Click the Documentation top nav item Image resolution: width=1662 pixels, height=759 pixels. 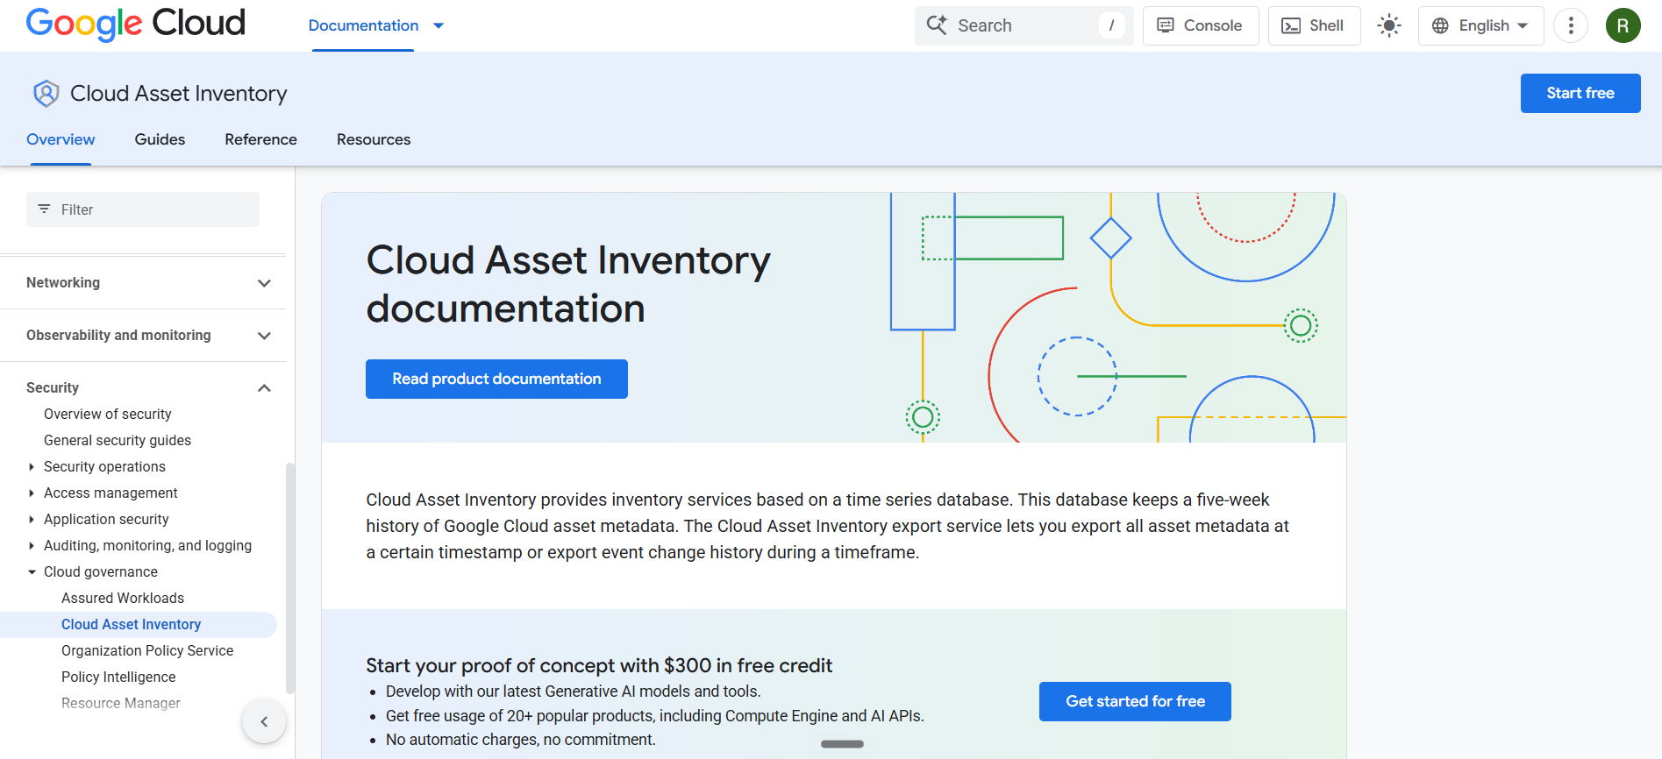click(363, 25)
